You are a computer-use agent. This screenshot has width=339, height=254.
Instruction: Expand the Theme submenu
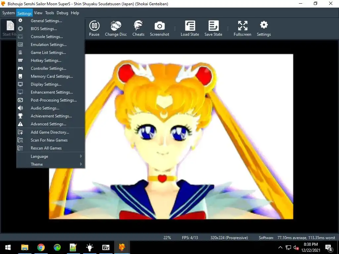click(x=51, y=164)
